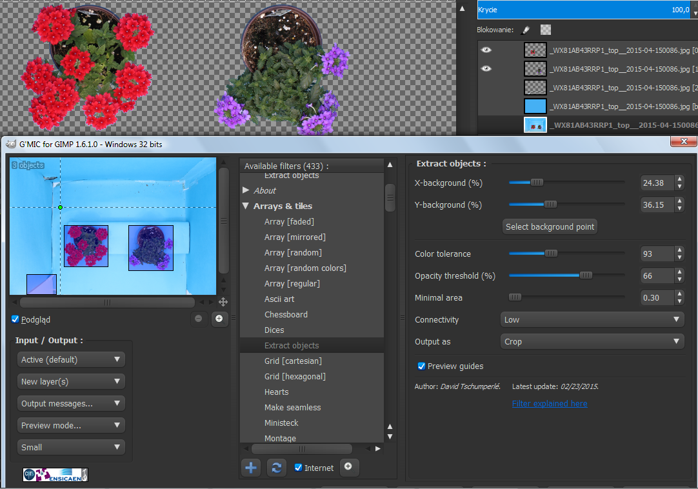This screenshot has width=698, height=489.
Task: Click the Color tolerance slider
Action: [x=566, y=253]
